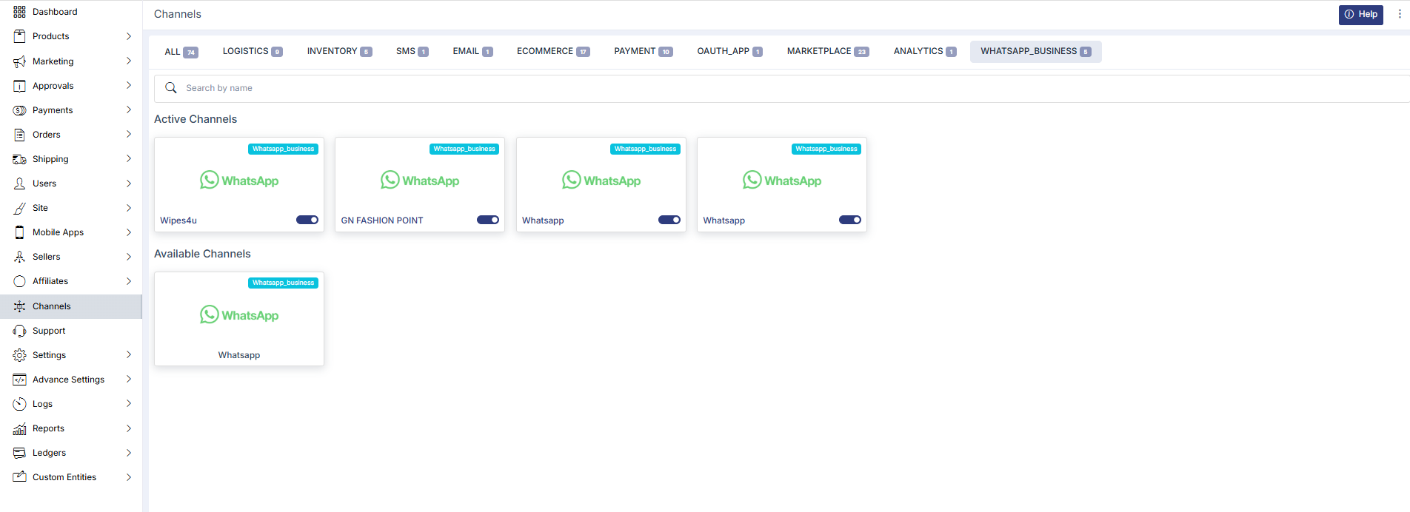Expand the Sellers submenu chevron
This screenshot has height=512, width=1410.
point(129,257)
